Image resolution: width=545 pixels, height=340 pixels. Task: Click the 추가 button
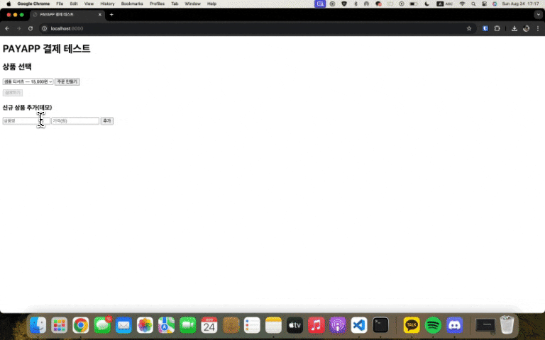(x=107, y=120)
